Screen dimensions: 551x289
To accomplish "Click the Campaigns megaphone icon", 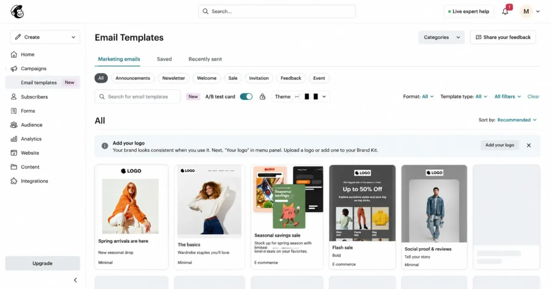I will click(13, 68).
